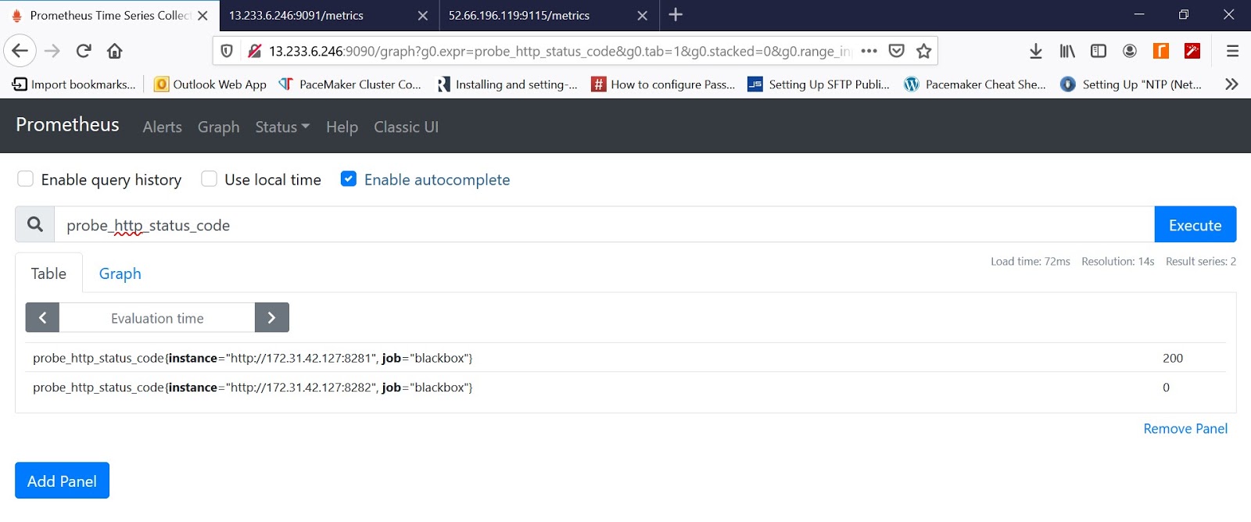Viewport: 1251px width, 522px height.
Task: Switch to the Graph panel tab
Action: (120, 274)
